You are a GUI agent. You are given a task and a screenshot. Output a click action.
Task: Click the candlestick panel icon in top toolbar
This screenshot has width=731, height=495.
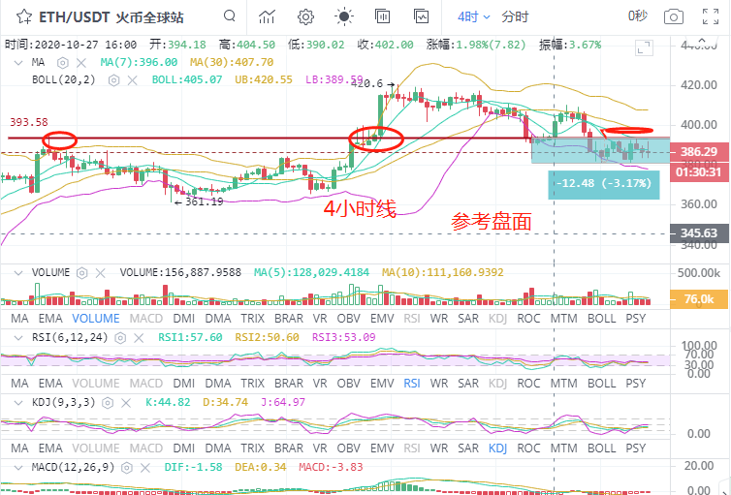click(x=382, y=16)
